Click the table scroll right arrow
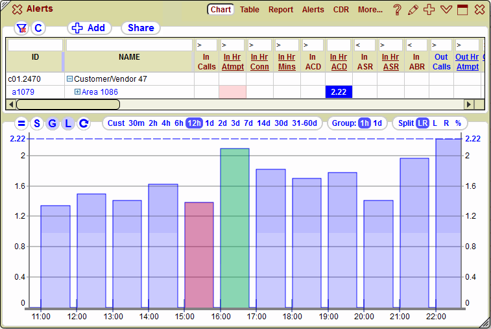The image size is (491, 329). [x=469, y=104]
